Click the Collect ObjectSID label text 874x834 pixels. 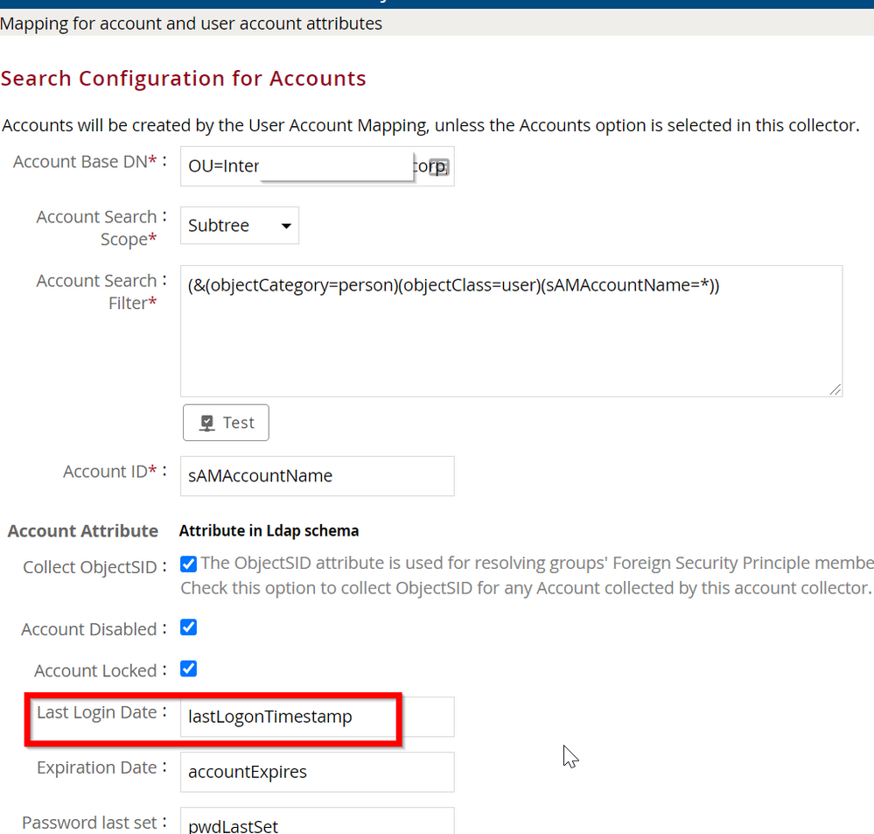point(89,567)
